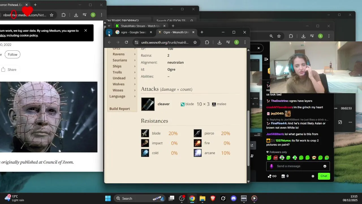Open the video more-options menu

click(350, 122)
